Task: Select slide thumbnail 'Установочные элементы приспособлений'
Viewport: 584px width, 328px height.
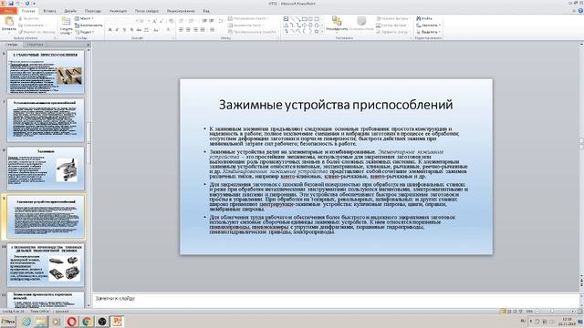Action: (x=46, y=120)
